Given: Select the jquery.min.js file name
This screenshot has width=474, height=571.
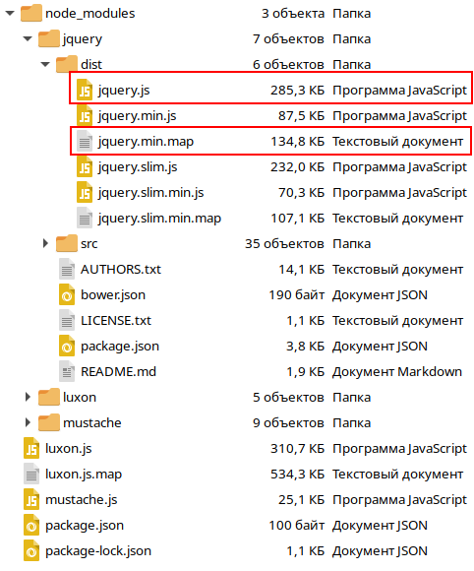Looking at the screenshot, I should tap(137, 116).
